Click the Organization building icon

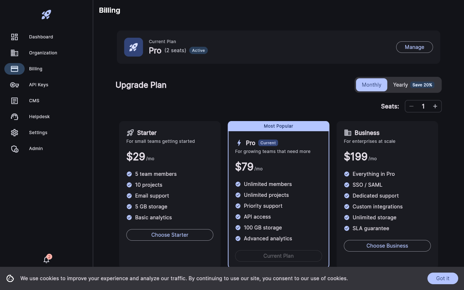[x=14, y=53]
